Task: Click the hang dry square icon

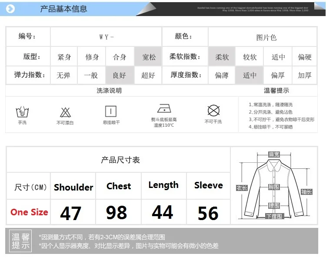Action: pyautogui.click(x=111, y=111)
